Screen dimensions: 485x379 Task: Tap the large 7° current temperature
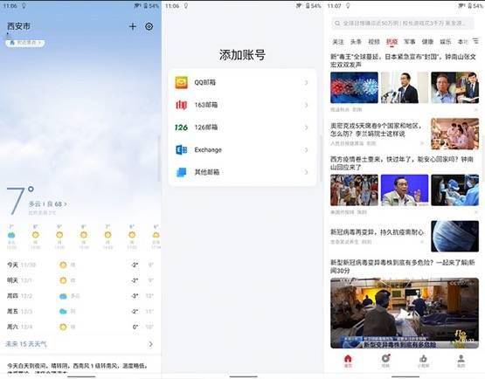click(x=20, y=200)
